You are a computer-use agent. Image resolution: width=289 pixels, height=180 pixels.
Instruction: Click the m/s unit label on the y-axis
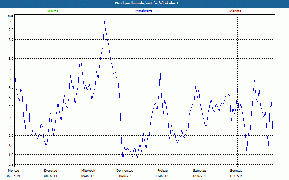(11, 16)
